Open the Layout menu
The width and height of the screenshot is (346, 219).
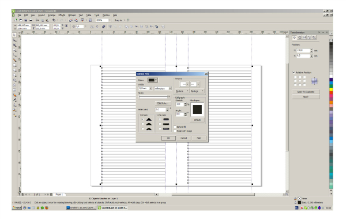42,15
